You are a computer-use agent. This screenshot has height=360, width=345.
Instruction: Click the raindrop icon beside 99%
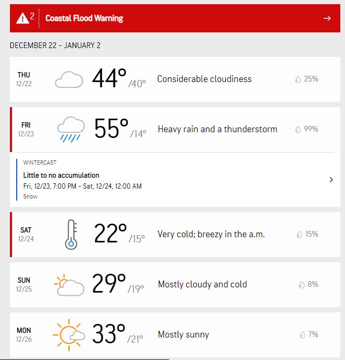(x=297, y=130)
